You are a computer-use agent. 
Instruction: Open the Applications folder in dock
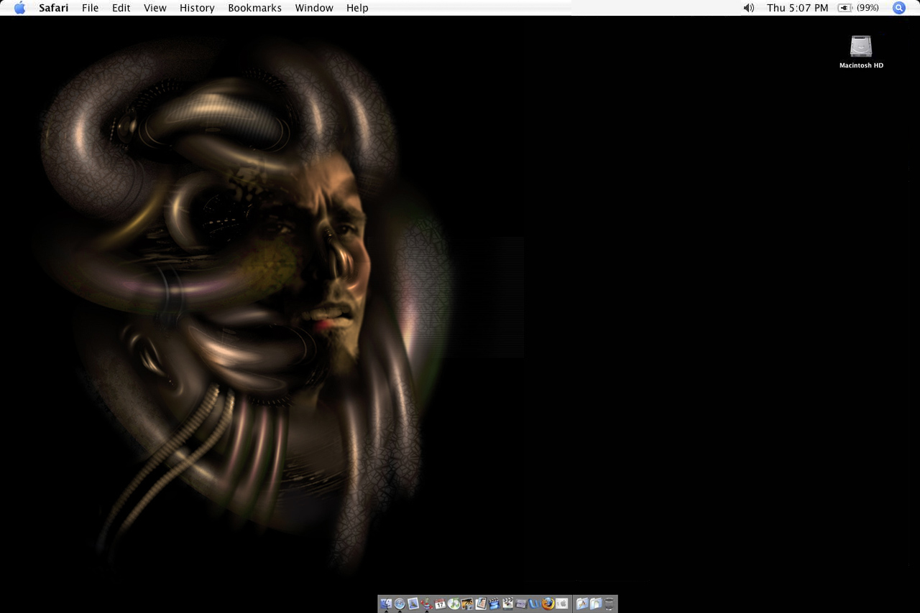pos(582,604)
